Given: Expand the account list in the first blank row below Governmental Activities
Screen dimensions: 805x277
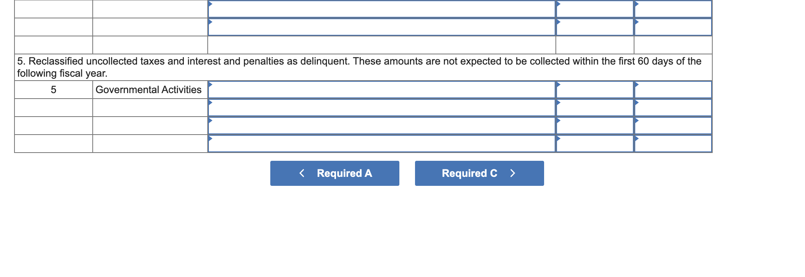Looking at the screenshot, I should tap(210, 103).
